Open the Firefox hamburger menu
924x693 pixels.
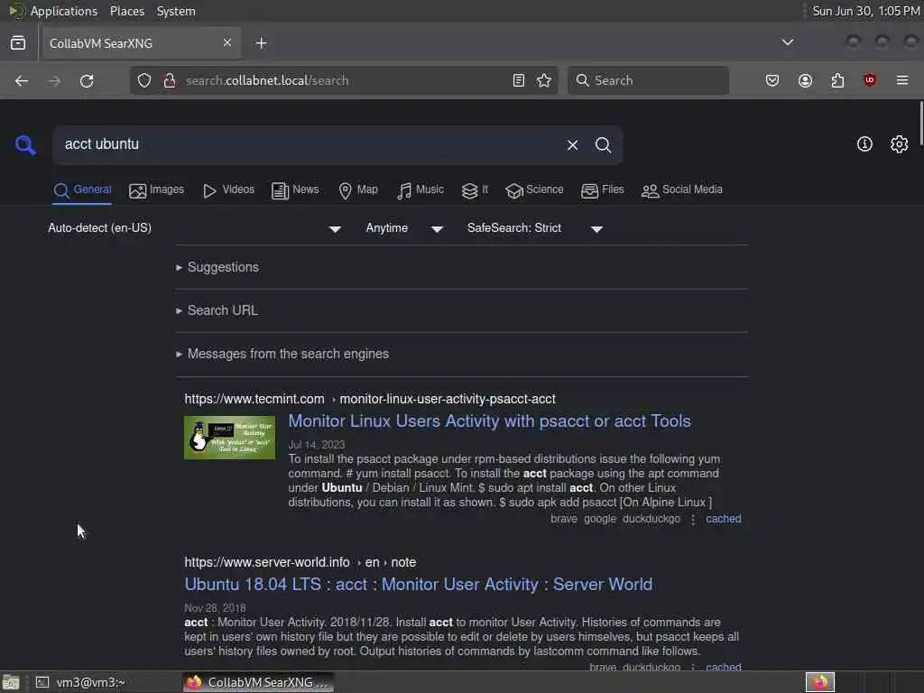tap(902, 80)
